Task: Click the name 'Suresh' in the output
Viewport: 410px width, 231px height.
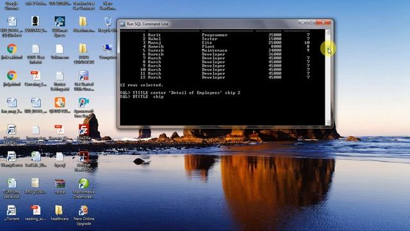Action: (156, 50)
